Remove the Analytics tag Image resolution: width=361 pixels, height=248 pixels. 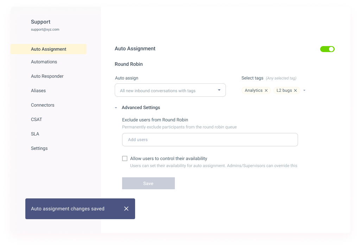pyautogui.click(x=266, y=91)
